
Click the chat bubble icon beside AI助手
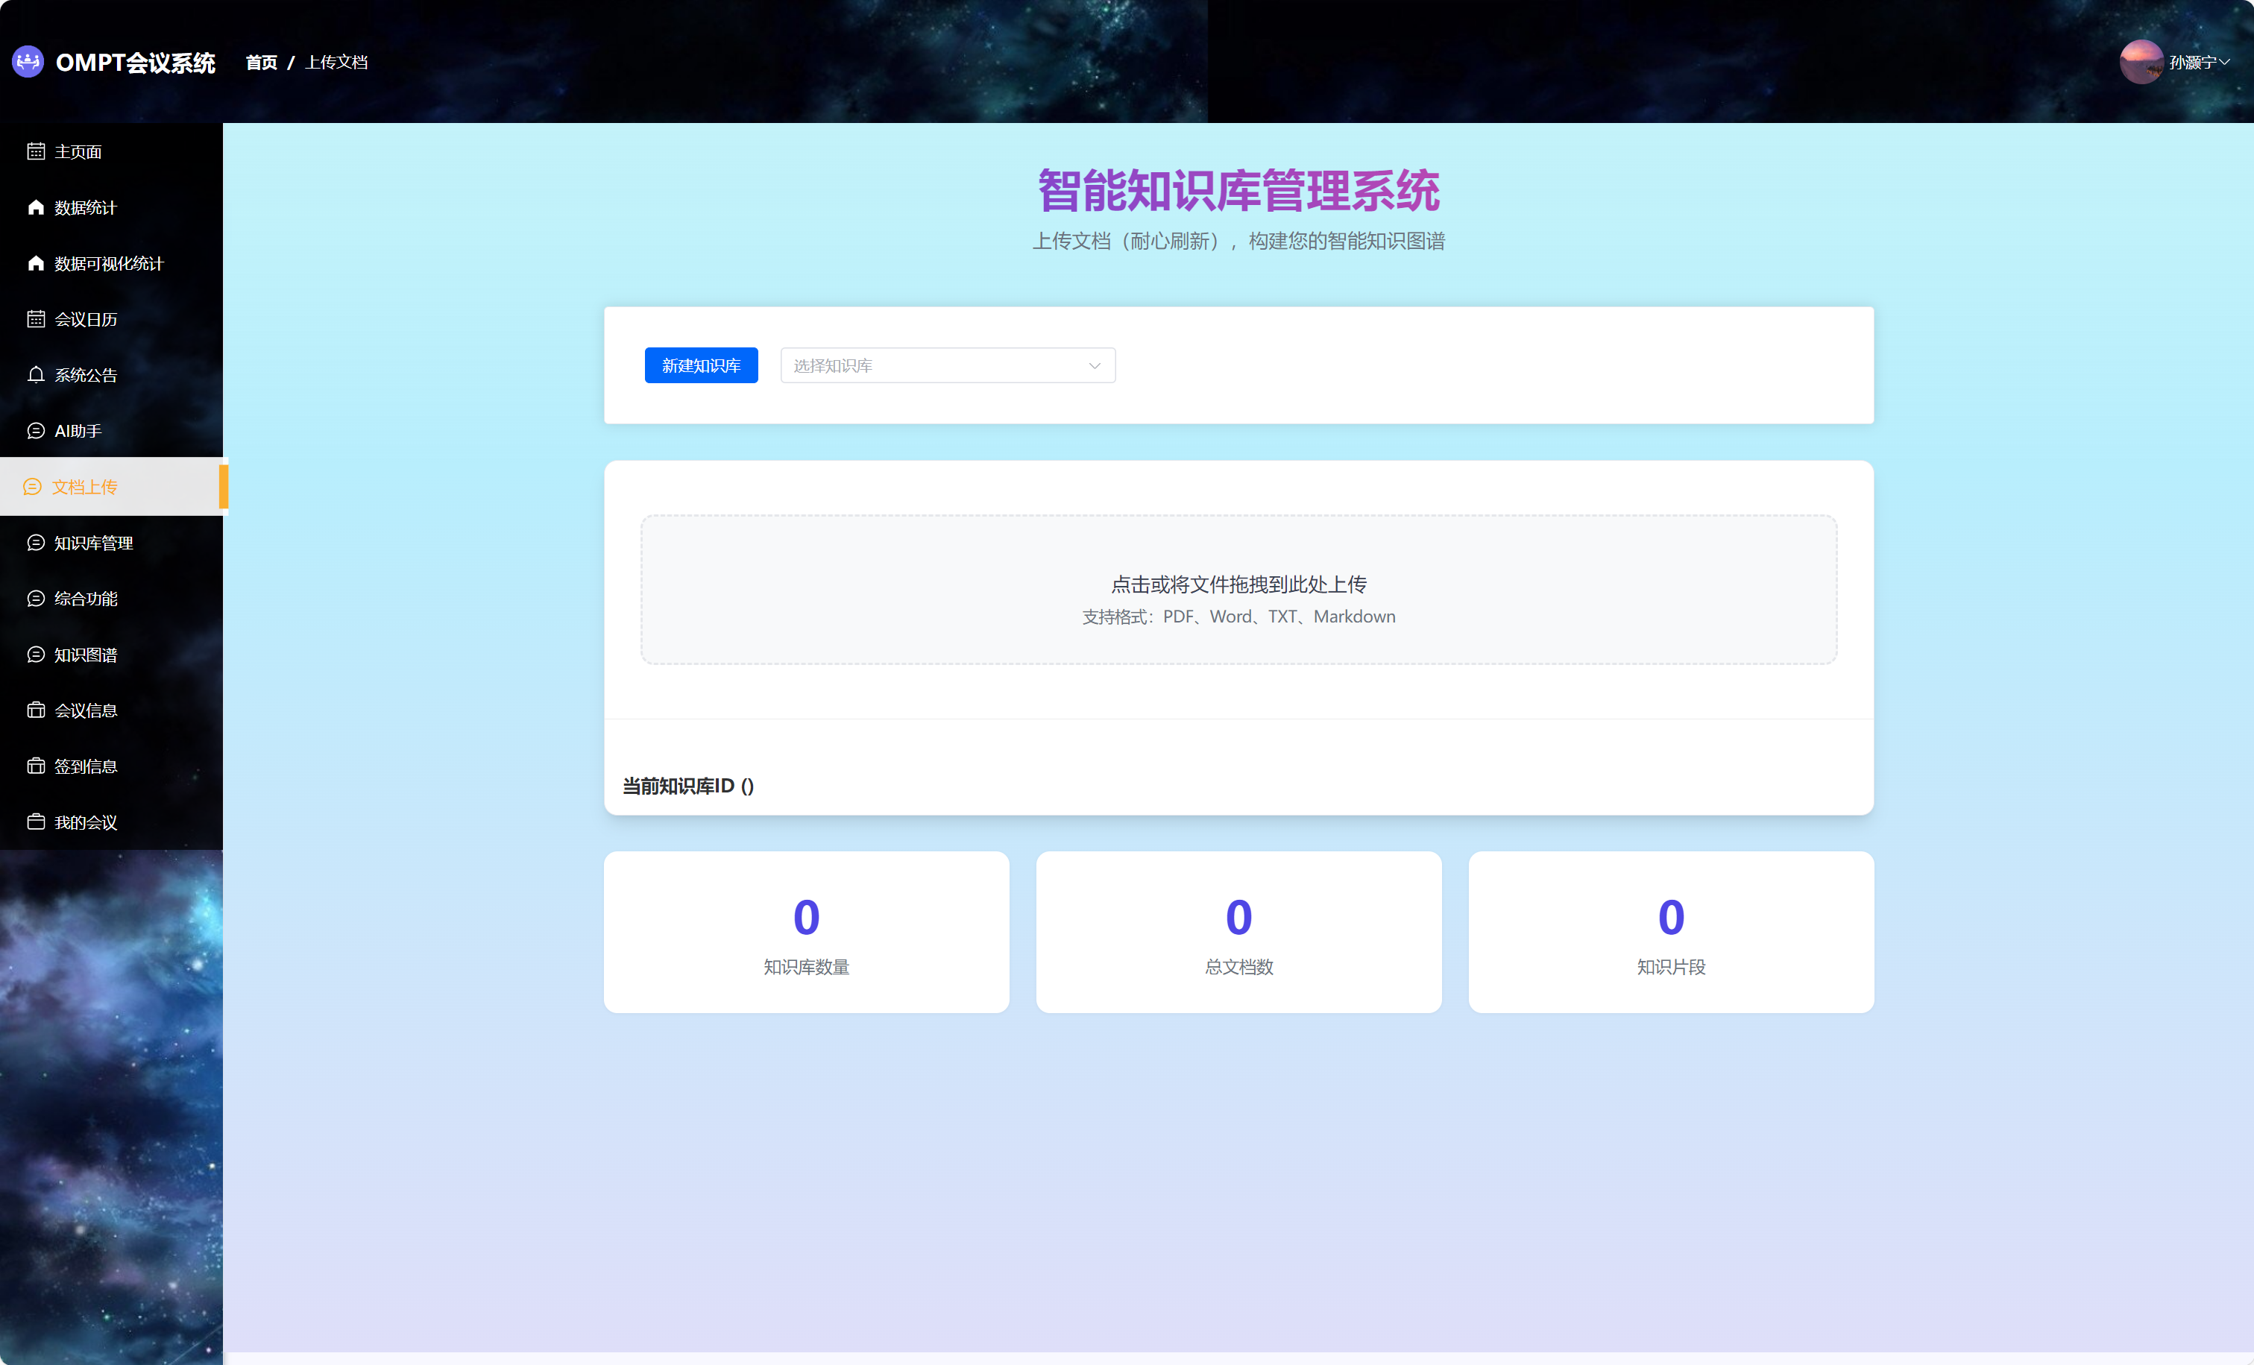click(36, 431)
